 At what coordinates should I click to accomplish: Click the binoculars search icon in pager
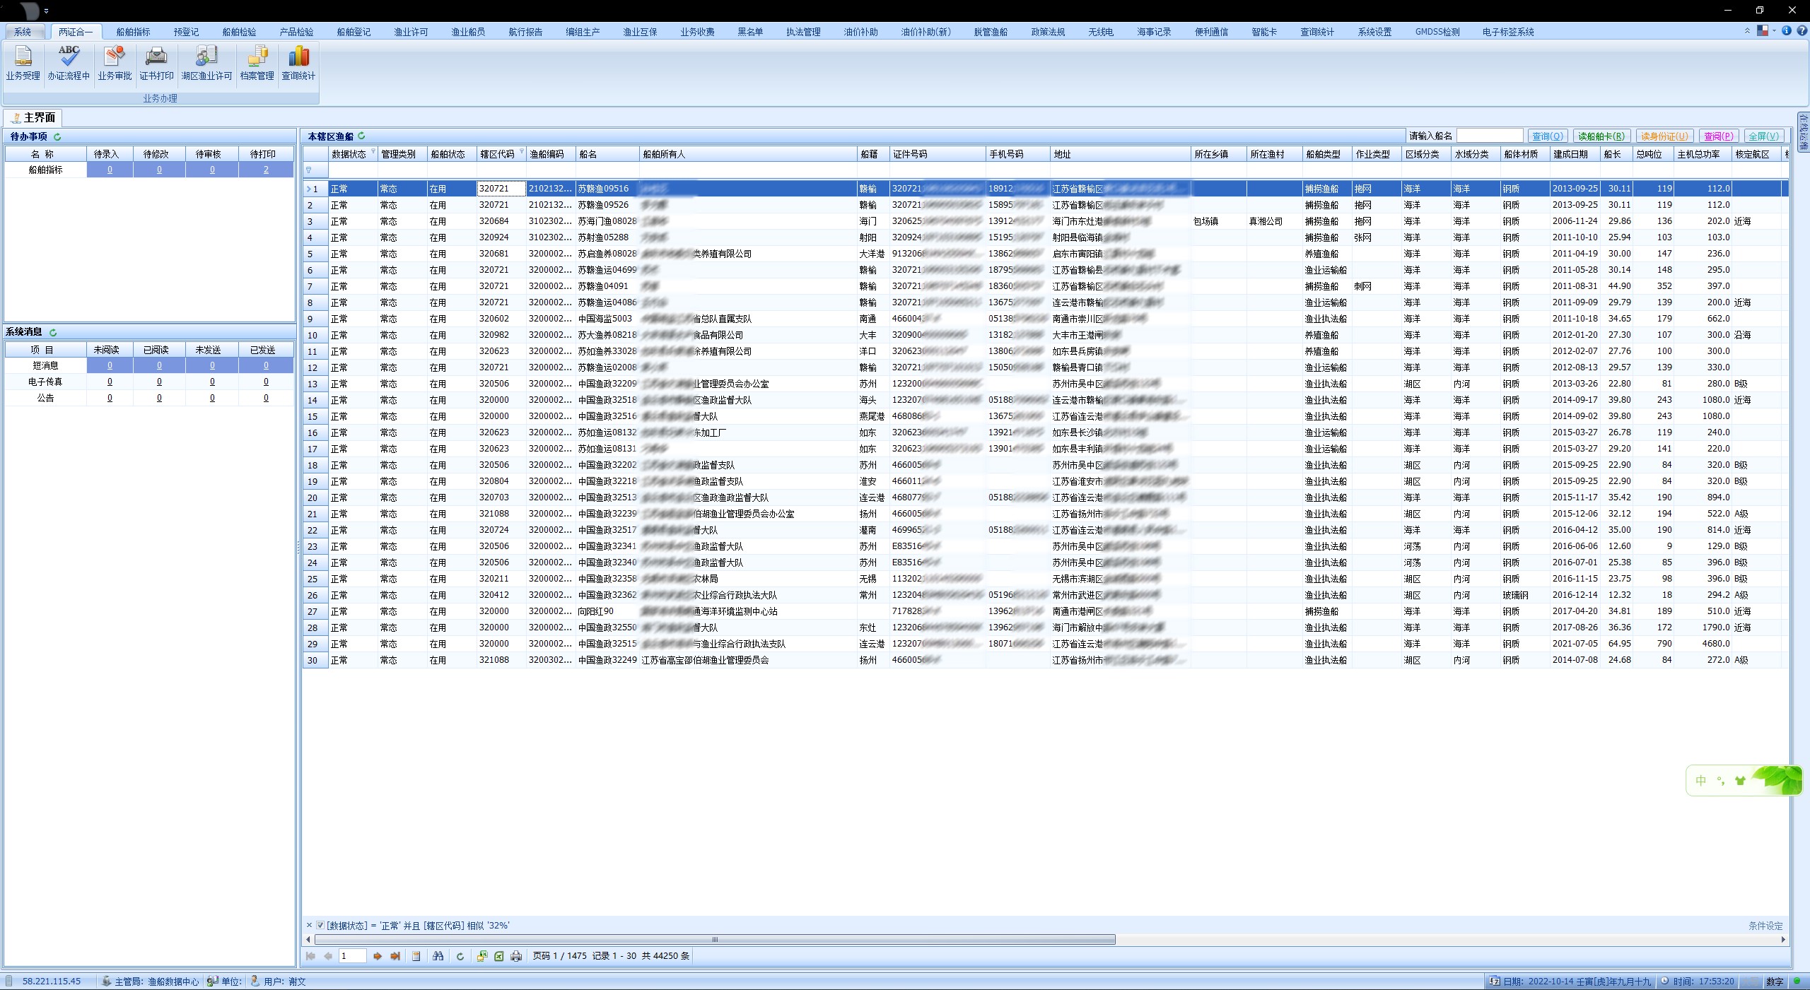point(438,956)
